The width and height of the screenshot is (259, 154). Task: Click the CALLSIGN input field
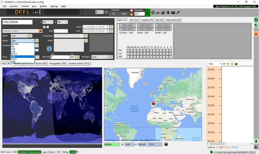click(x=17, y=22)
